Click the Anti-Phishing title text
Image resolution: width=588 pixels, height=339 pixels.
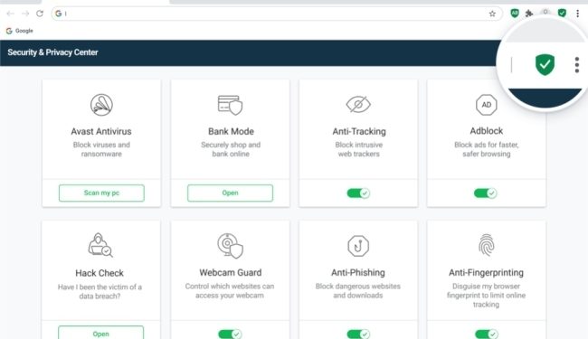pos(357,272)
